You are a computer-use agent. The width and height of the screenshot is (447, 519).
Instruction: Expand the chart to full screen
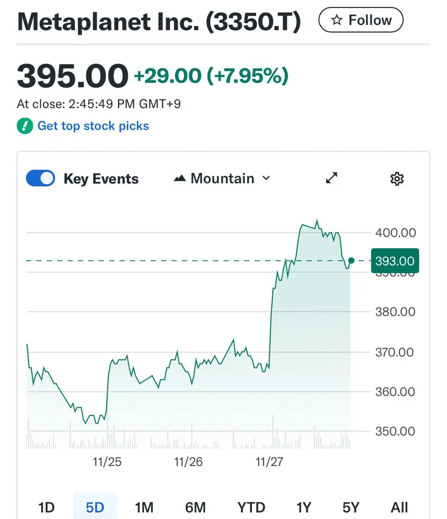coord(331,178)
